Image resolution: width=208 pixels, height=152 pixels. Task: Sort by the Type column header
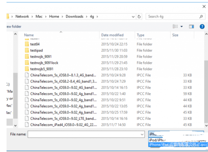click(x=141, y=35)
